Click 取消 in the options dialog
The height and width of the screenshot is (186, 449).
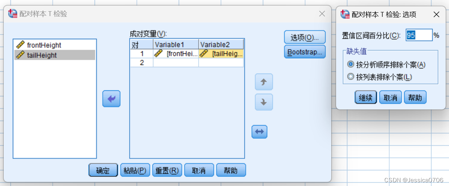tap(390, 97)
